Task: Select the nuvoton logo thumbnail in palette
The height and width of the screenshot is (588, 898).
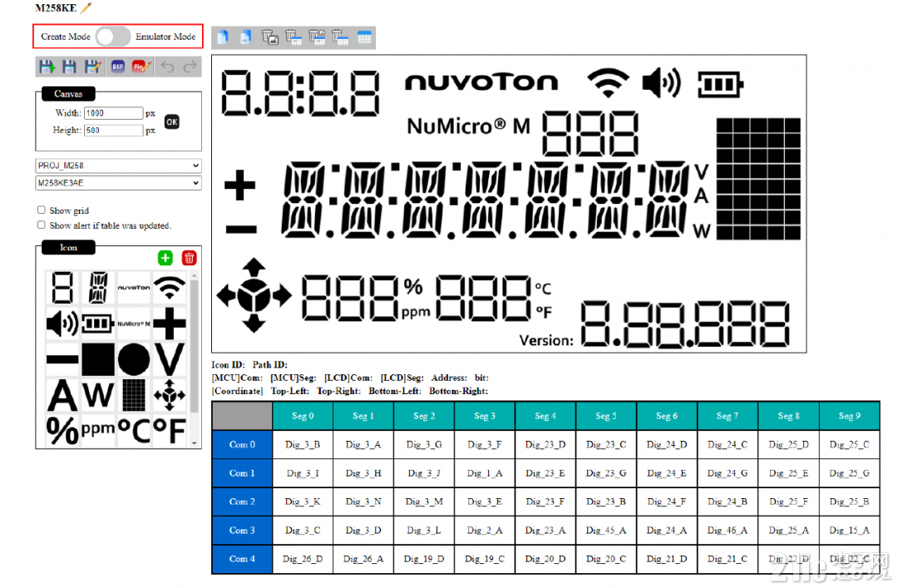Action: pyautogui.click(x=133, y=287)
